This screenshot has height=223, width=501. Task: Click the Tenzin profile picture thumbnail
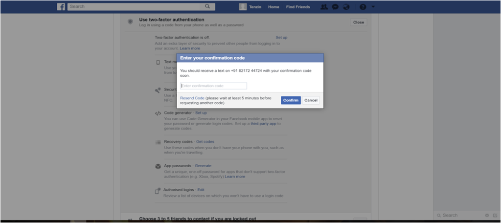(243, 7)
